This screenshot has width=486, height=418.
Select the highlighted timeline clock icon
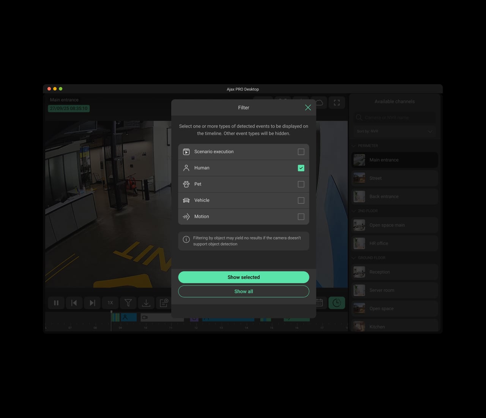coord(336,303)
